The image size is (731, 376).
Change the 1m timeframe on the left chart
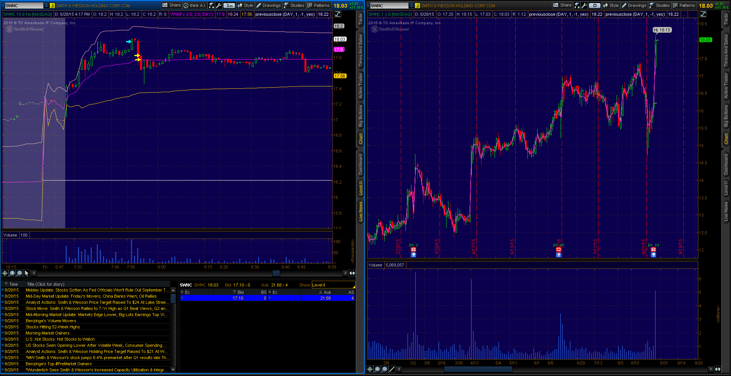pyautogui.click(x=229, y=5)
